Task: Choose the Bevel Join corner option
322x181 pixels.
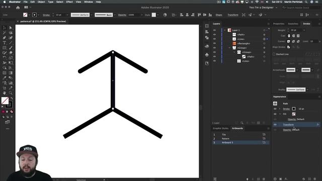Action: tap(298, 41)
